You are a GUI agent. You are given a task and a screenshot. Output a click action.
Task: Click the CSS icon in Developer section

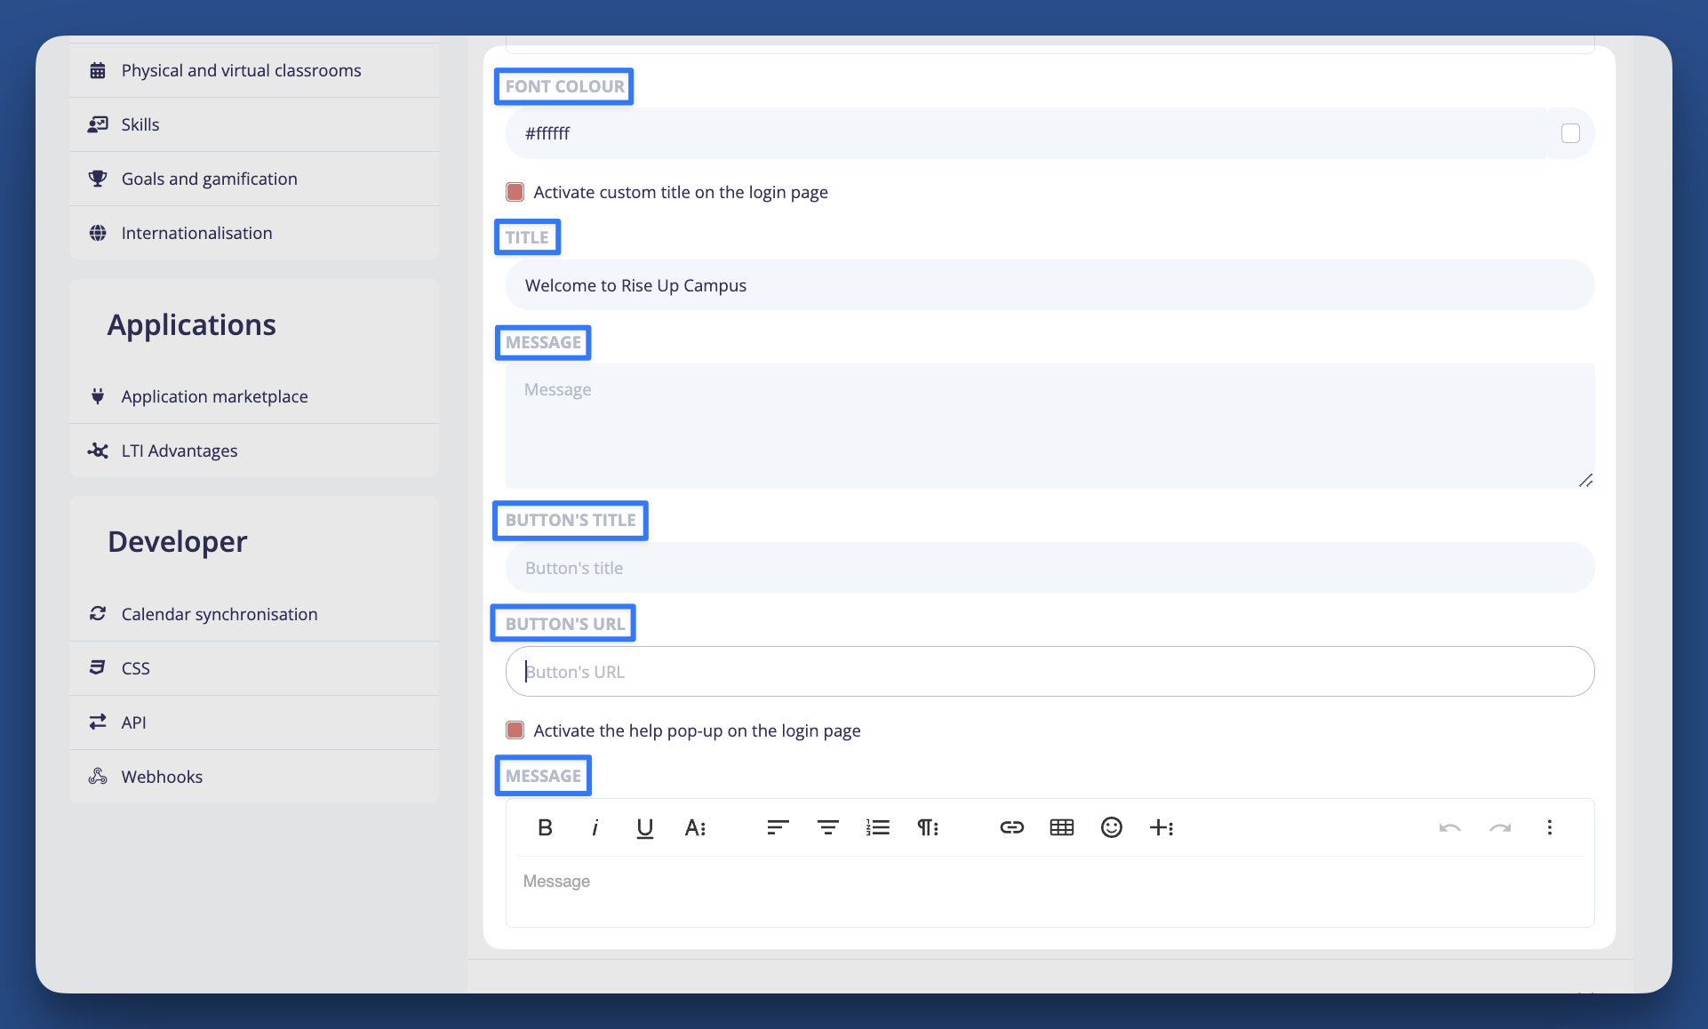(98, 668)
